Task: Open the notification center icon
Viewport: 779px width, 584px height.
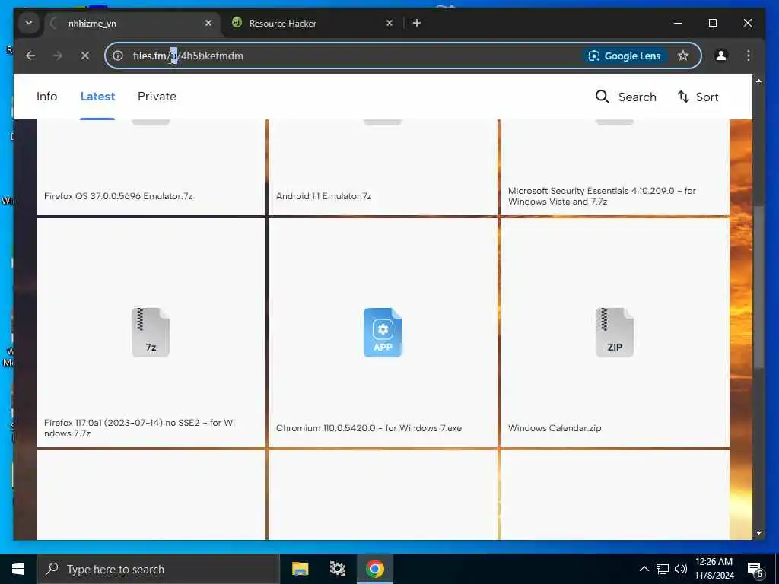Action: click(x=755, y=569)
